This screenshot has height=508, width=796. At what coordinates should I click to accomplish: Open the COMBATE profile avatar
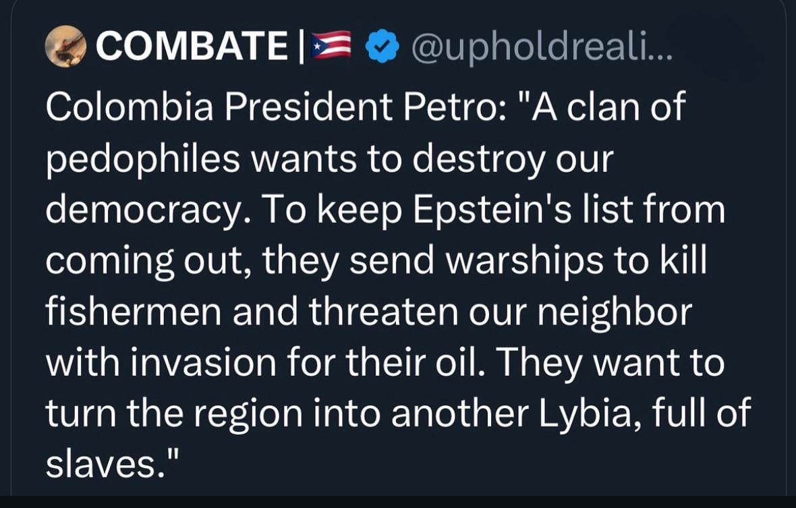(67, 46)
